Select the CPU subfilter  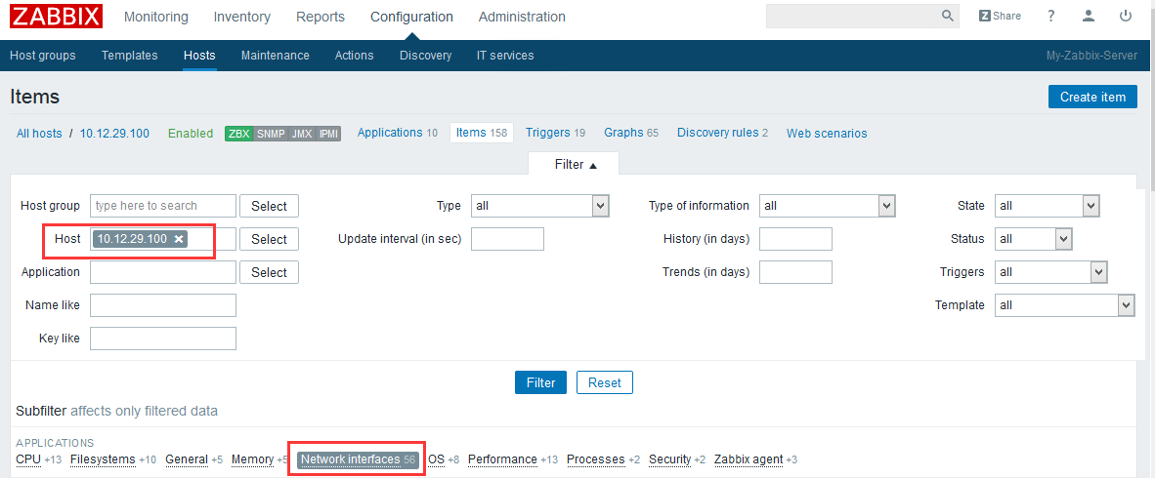[x=28, y=458]
